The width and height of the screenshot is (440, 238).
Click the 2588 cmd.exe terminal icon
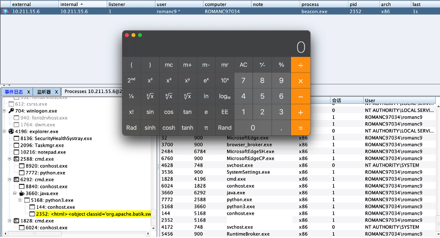pyautogui.click(x=17, y=159)
